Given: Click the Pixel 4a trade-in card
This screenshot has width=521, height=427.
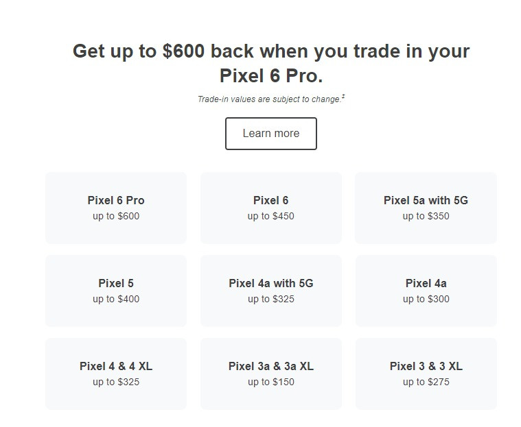Looking at the screenshot, I should click(426, 291).
